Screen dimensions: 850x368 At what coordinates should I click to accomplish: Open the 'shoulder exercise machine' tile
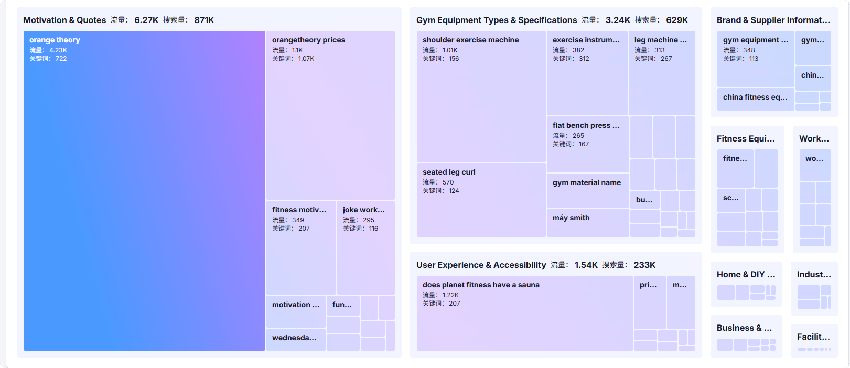tap(481, 96)
